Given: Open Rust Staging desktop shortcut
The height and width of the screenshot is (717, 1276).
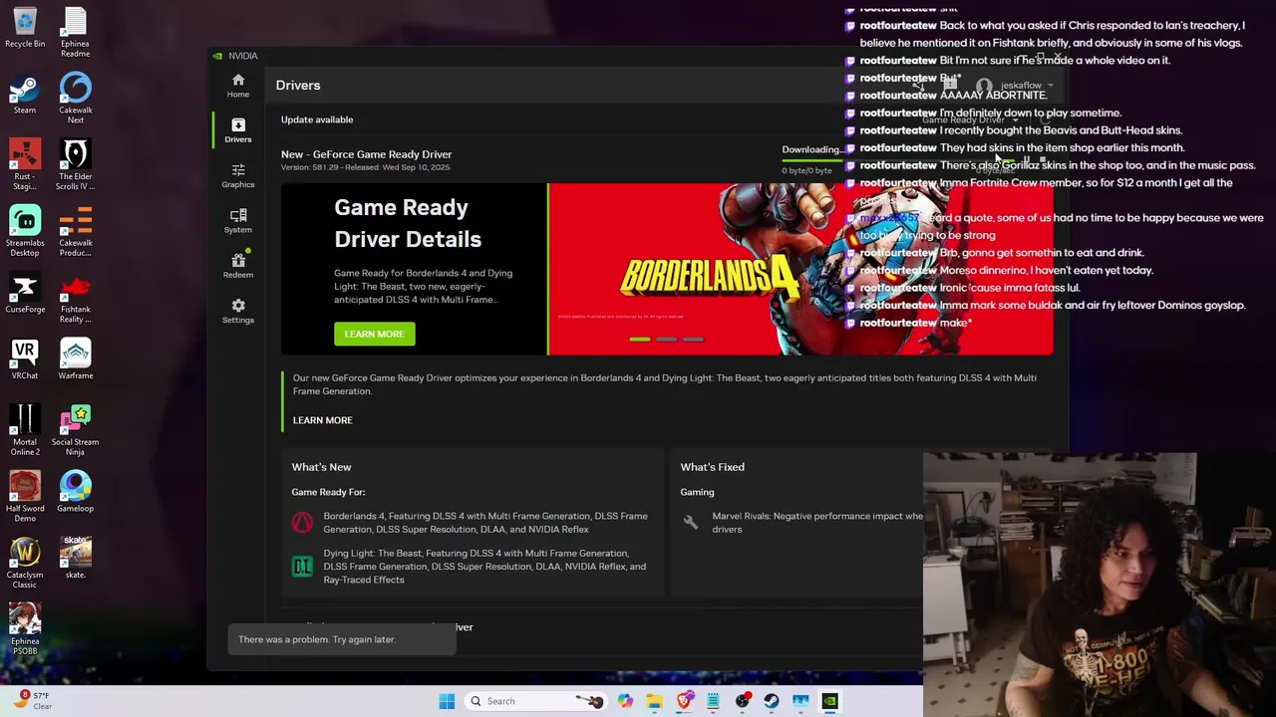Looking at the screenshot, I should coord(25,165).
